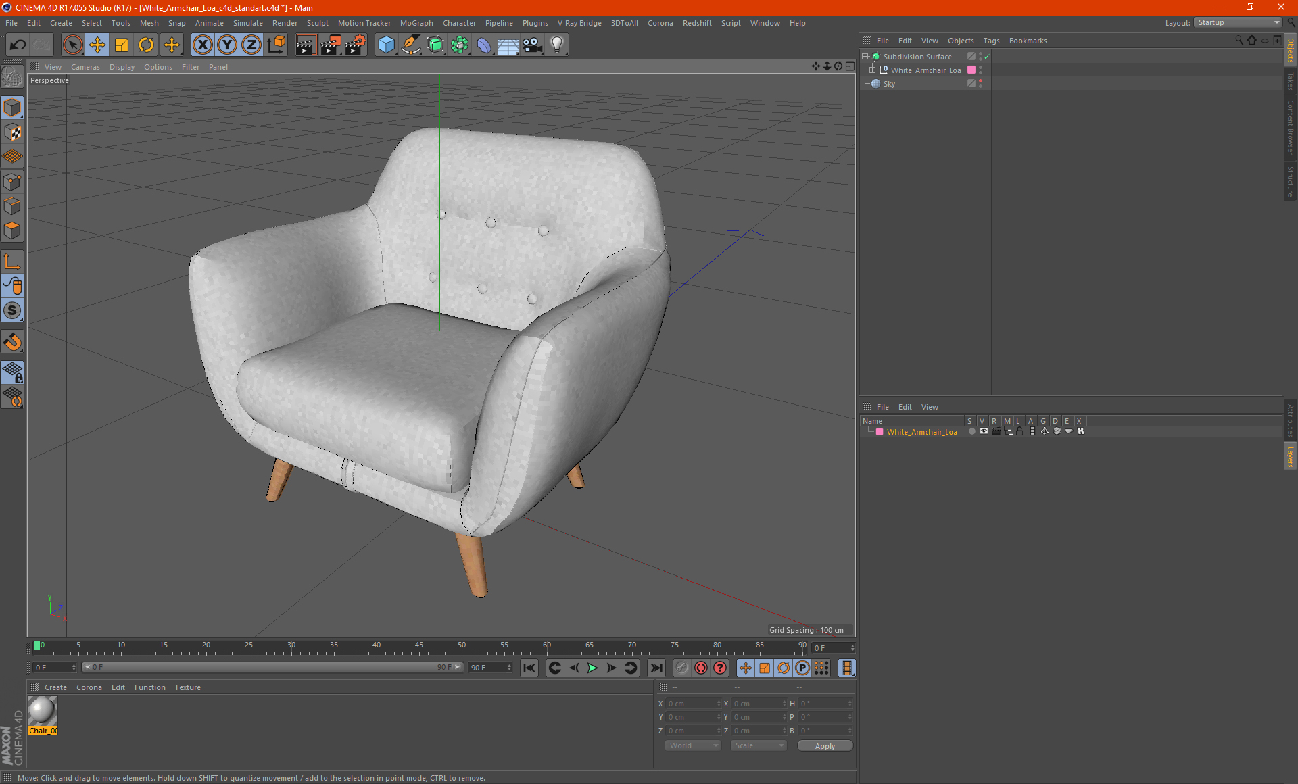Add a Cube primitive object
Image resolution: width=1298 pixels, height=784 pixels.
tap(386, 45)
